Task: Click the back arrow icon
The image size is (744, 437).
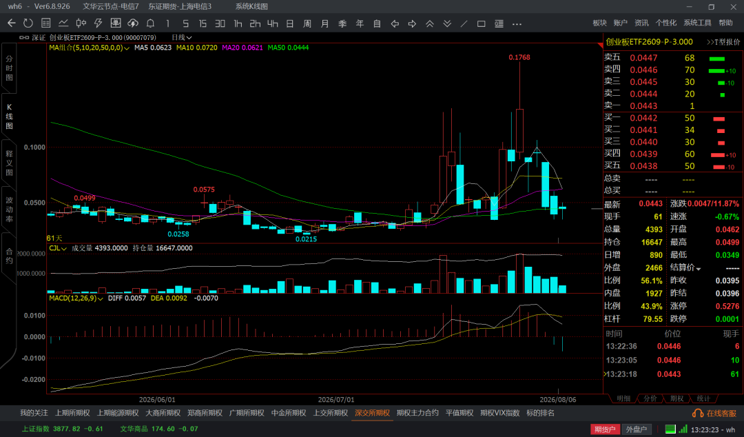Action: pos(12,23)
